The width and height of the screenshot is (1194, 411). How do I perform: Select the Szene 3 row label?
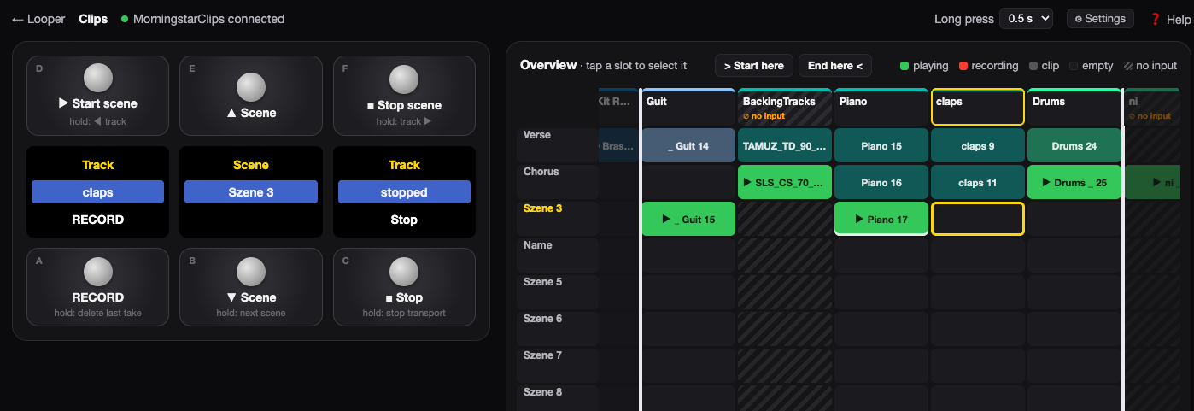coord(559,219)
